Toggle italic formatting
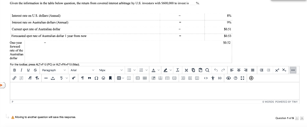Screen dimensions: 307x127 22,70
